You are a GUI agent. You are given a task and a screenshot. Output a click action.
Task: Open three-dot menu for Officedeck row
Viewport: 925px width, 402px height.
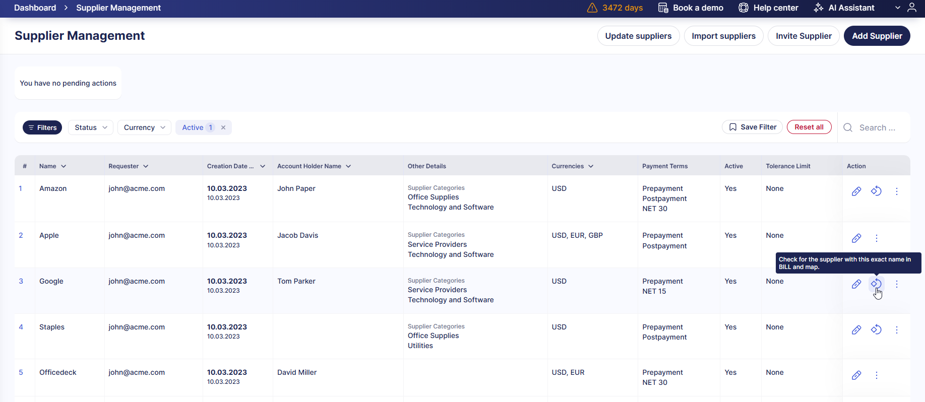point(876,375)
